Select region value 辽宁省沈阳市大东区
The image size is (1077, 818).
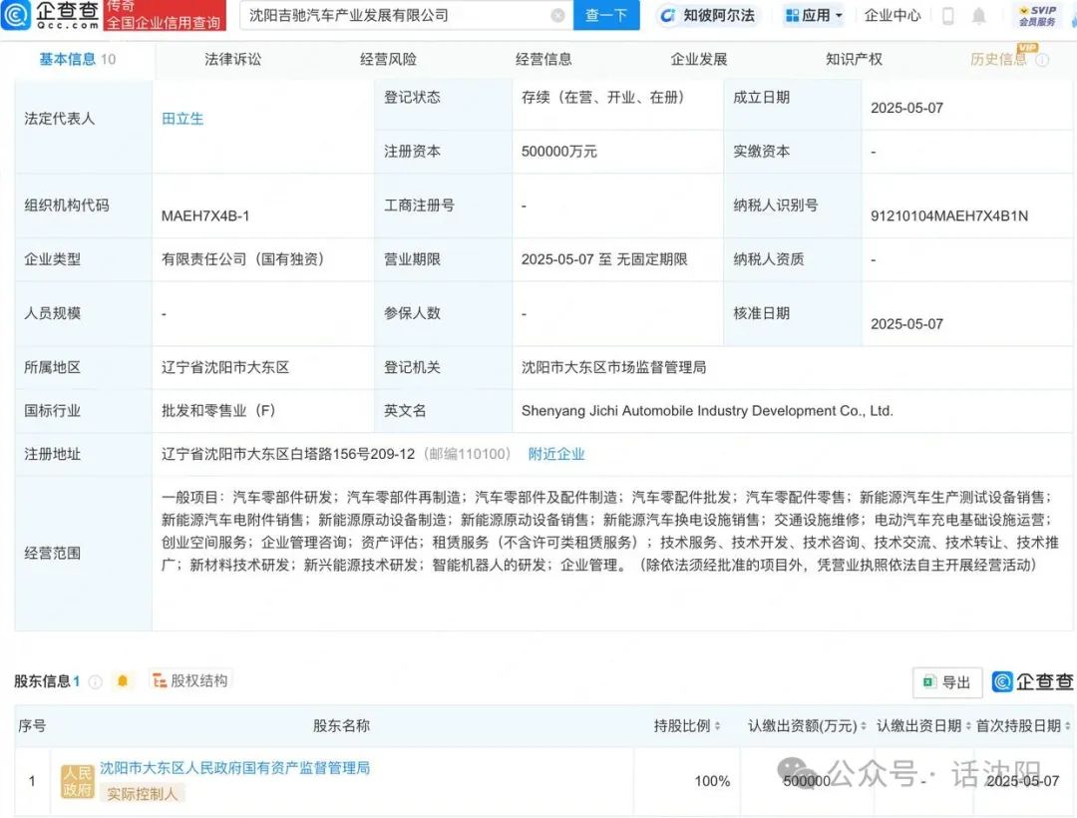point(225,367)
